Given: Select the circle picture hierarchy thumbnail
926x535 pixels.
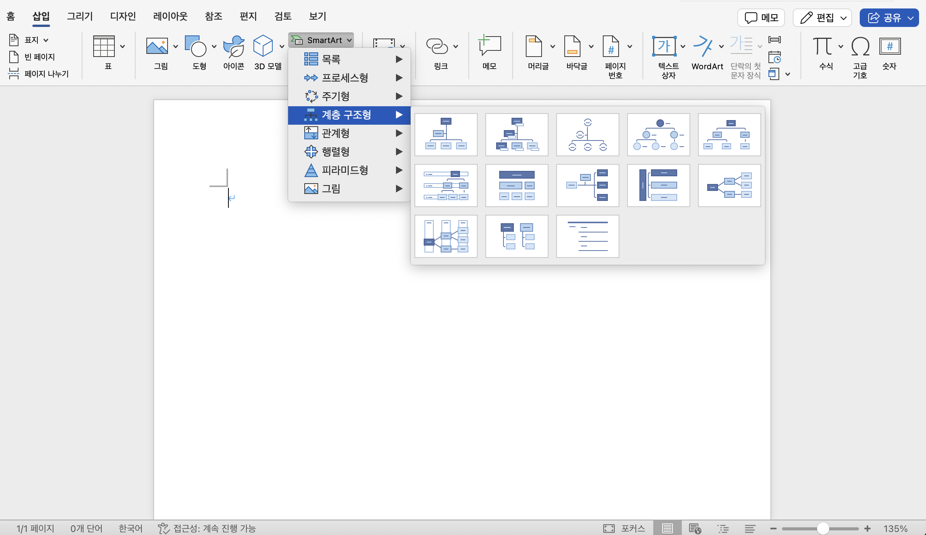Looking at the screenshot, I should coord(659,135).
